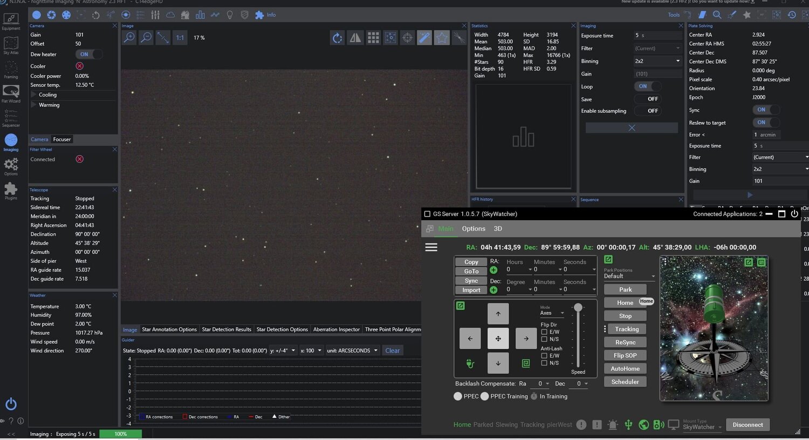The image size is (809, 440).
Task: Open the 3D tab in GS Server
Action: coord(498,229)
